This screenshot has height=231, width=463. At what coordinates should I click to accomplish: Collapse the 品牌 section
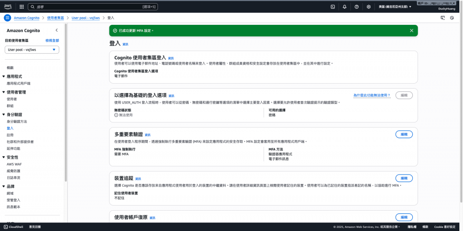click(x=4, y=187)
